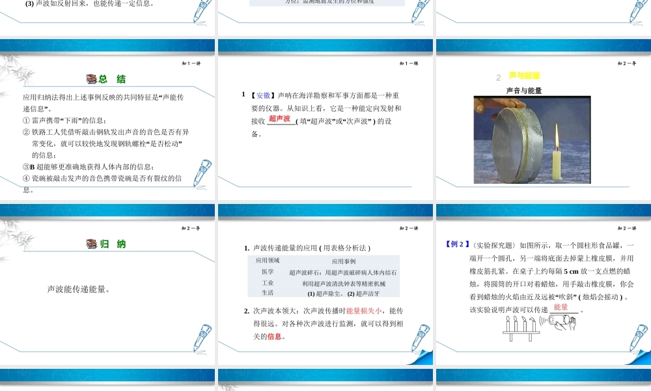Image resolution: width=651 pixels, height=391 pixels.
Task: Click the corner label '知1一讲'
Action: coord(191,64)
